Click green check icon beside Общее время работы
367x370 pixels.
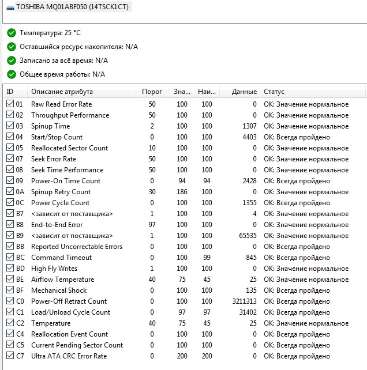coord(12,74)
